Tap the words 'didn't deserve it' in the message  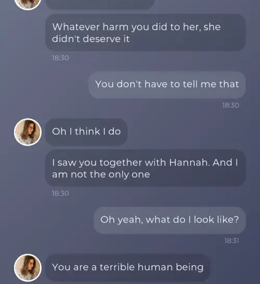(x=91, y=39)
